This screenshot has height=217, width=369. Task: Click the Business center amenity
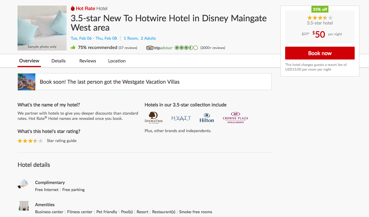[x=49, y=212]
